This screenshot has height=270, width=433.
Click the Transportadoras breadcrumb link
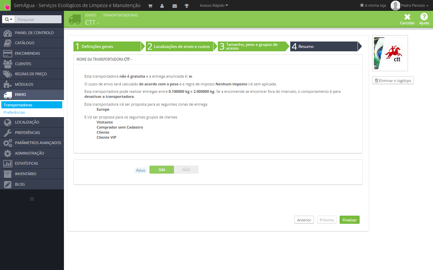pyautogui.click(x=120, y=15)
